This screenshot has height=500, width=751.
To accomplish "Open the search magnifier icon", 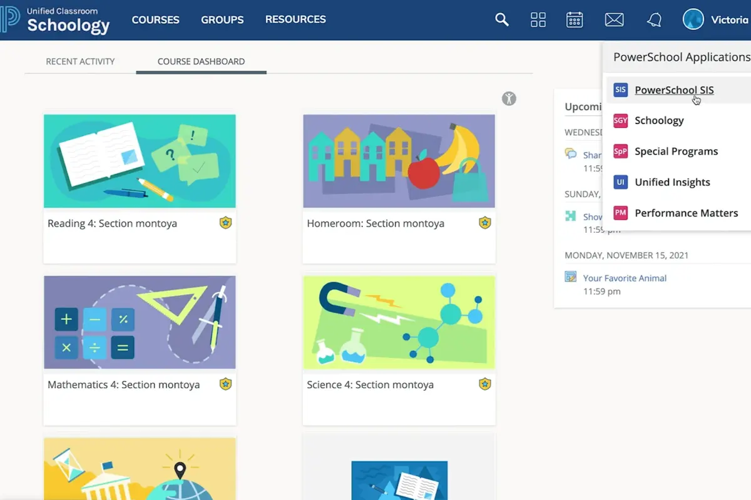I will click(x=502, y=19).
